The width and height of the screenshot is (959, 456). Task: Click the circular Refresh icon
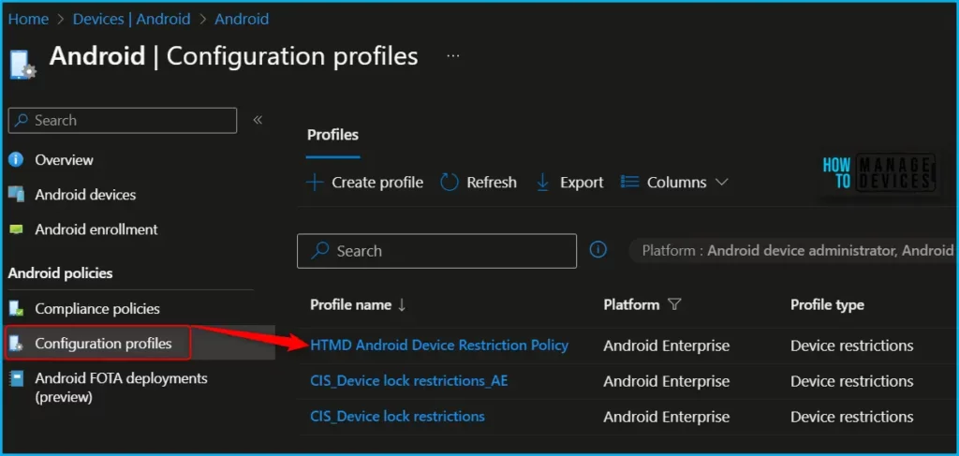click(x=450, y=183)
